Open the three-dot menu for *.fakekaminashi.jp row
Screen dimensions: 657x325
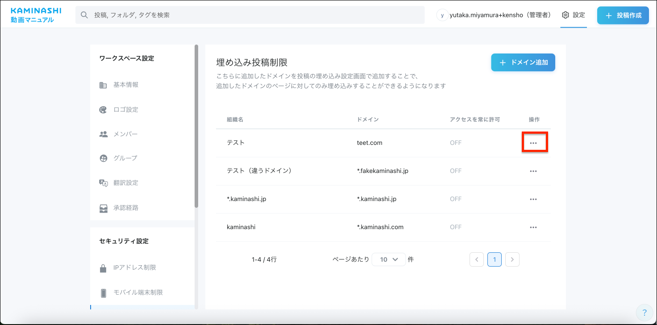533,171
